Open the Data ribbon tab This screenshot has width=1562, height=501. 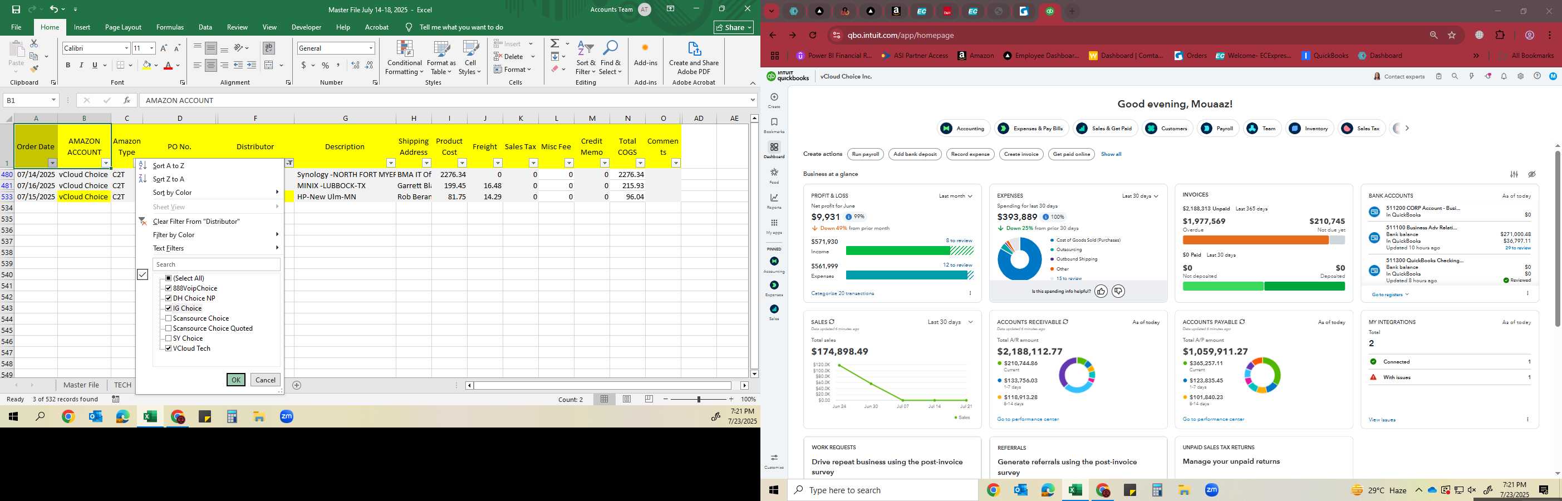[205, 27]
